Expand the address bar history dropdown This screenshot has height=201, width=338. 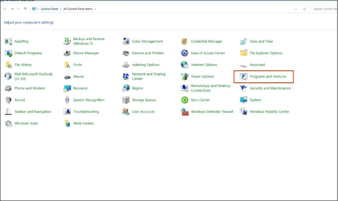click(x=296, y=9)
